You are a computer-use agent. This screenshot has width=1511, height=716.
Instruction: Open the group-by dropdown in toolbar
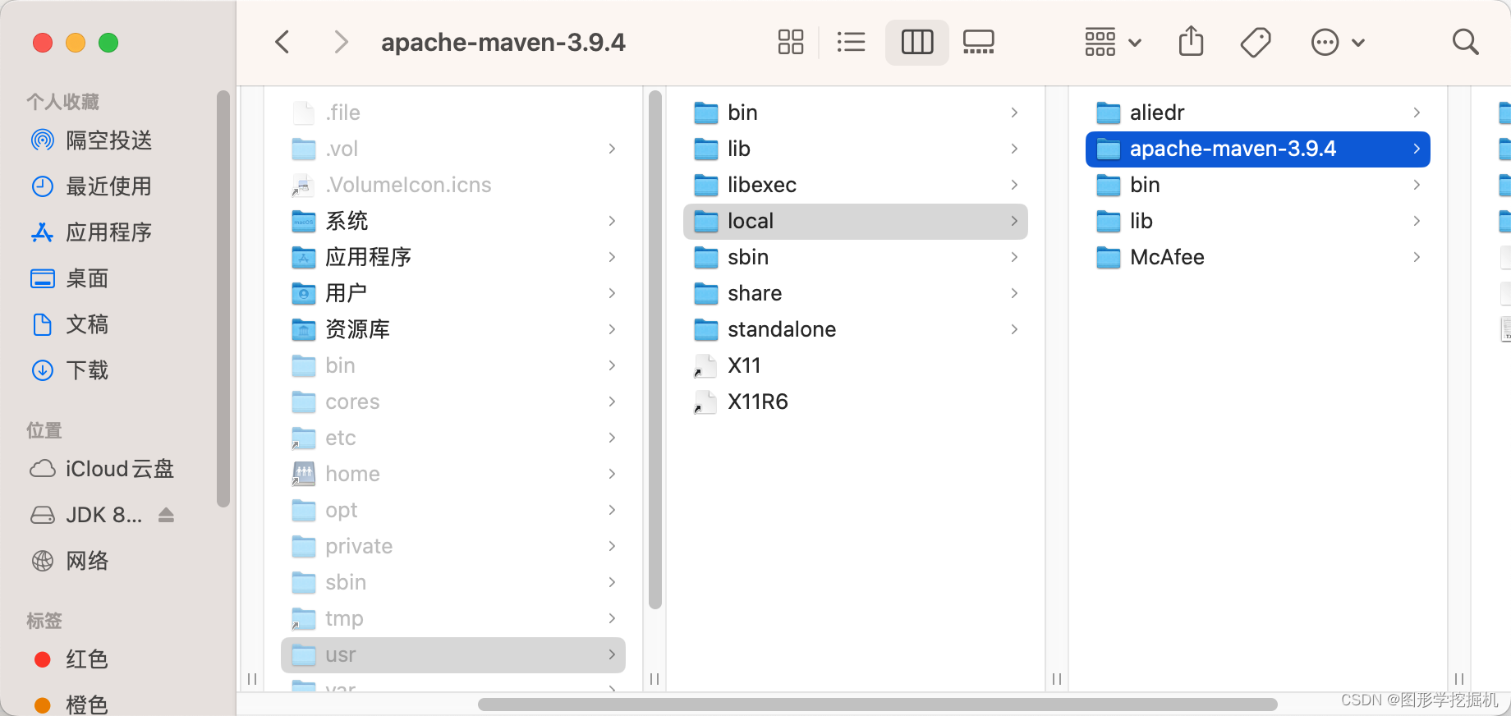1113,42
